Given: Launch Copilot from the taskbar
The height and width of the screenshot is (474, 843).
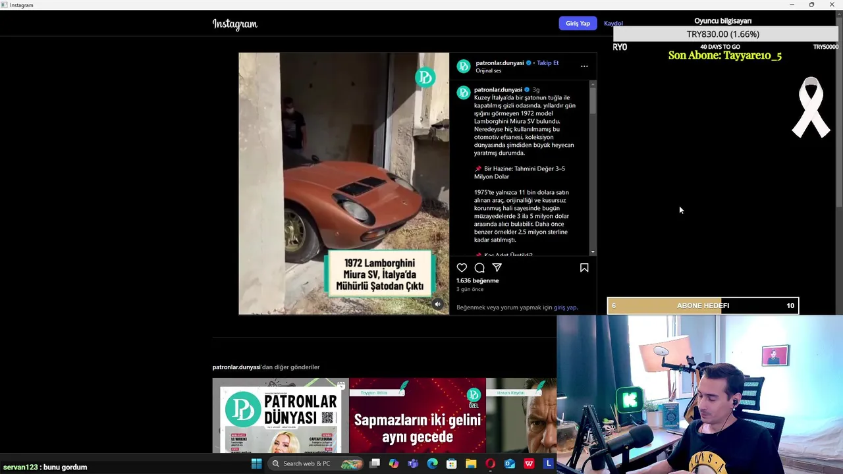Looking at the screenshot, I should coord(394,463).
